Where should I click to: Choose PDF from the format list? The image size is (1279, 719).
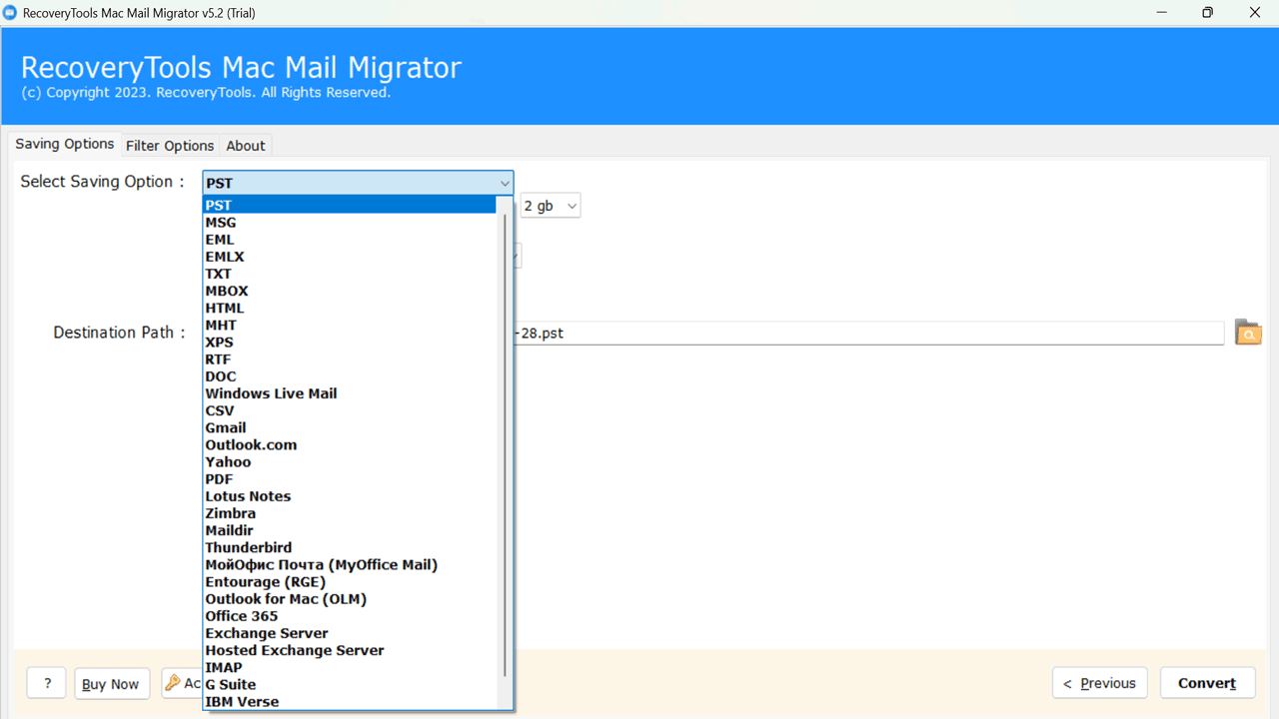(350, 479)
